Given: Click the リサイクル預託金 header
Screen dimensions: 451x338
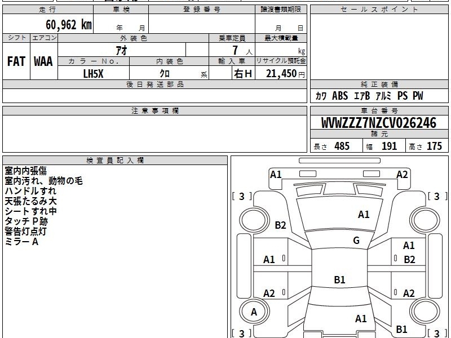Looking at the screenshot, I should [x=281, y=61].
